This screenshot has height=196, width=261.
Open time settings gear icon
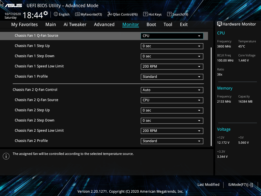pos(46,13)
